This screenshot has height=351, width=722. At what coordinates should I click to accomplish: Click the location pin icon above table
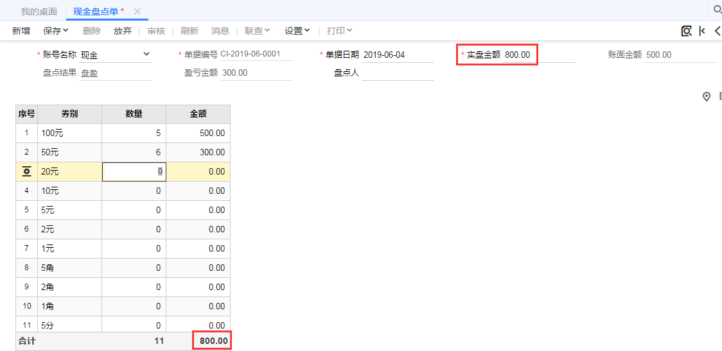[x=707, y=96]
